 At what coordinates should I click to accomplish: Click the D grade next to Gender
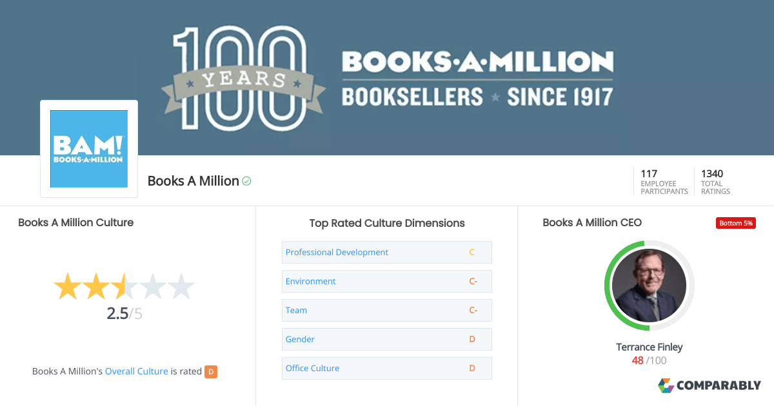(471, 339)
